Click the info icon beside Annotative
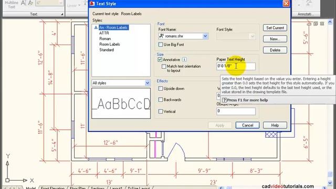The width and height of the screenshot is (336, 189). coord(184,59)
